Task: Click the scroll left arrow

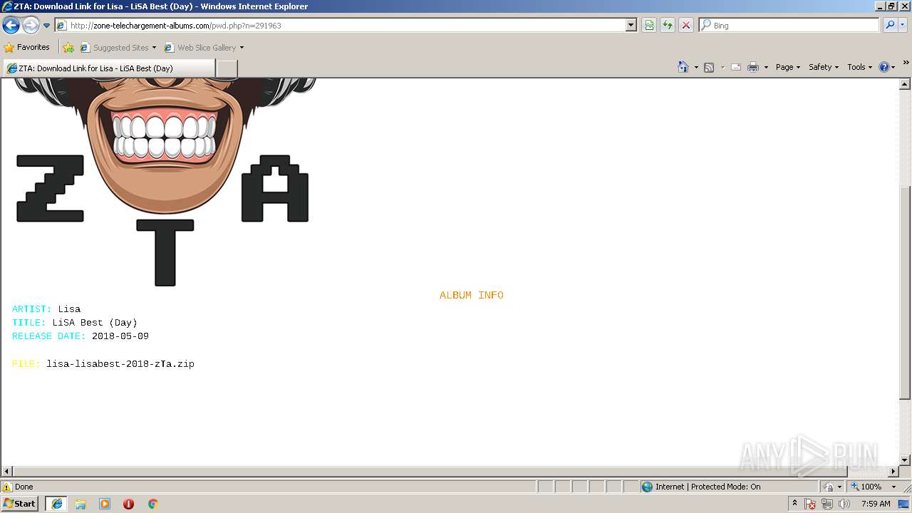Action: 6,472
